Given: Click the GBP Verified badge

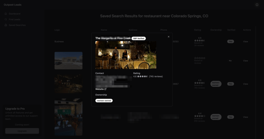Looking at the screenshot, I should [x=139, y=38].
